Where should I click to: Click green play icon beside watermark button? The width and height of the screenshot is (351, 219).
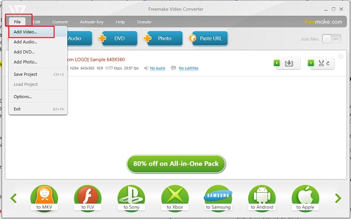[277, 63]
